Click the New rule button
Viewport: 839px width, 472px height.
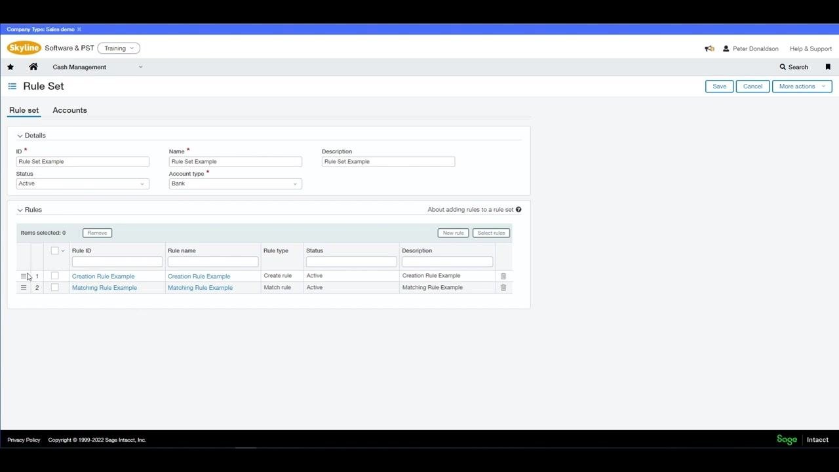click(x=453, y=233)
